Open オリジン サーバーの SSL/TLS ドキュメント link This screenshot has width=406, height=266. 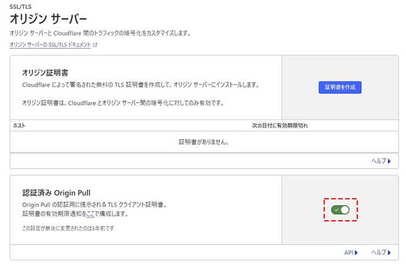coord(50,45)
